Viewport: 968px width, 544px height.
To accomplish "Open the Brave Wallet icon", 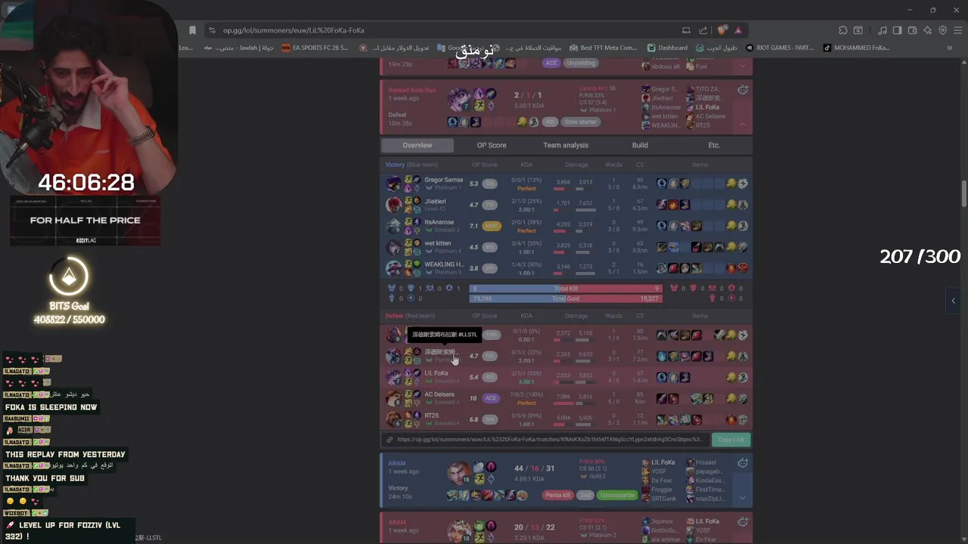I will click(912, 30).
